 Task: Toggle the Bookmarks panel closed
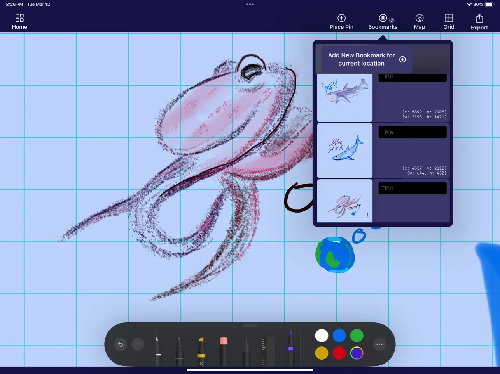click(383, 21)
